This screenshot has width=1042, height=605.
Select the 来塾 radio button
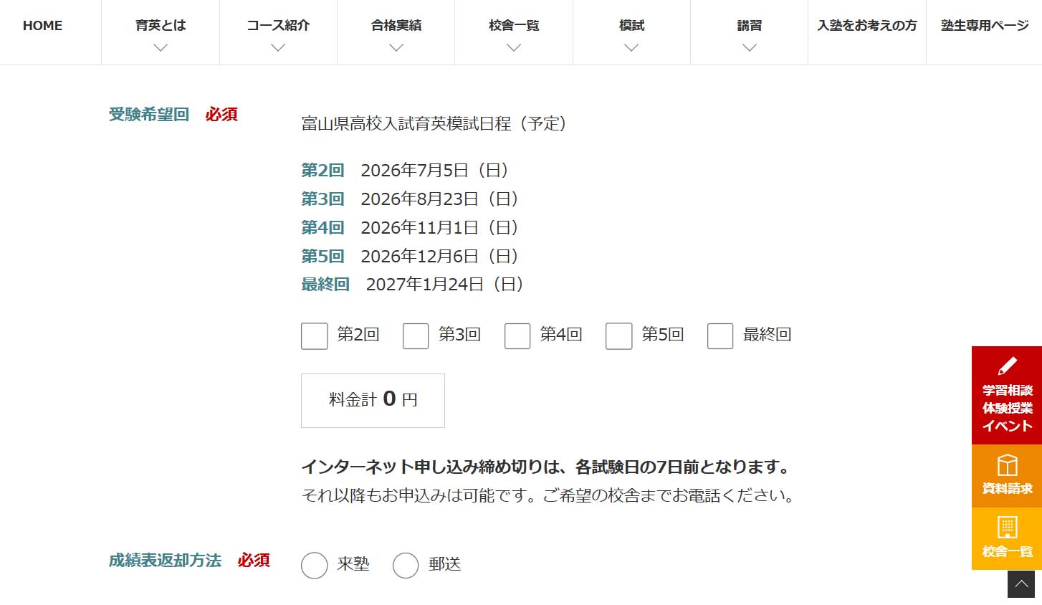(314, 565)
